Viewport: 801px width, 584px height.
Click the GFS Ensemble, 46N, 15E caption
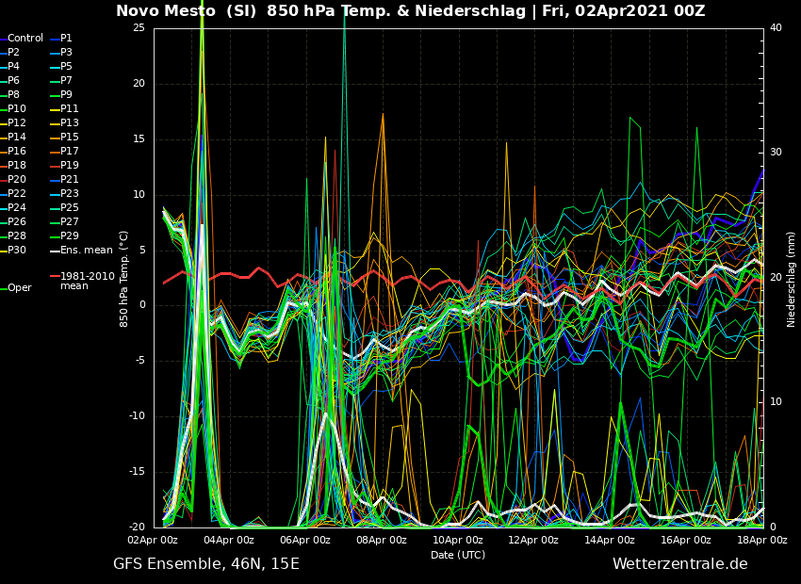206,564
